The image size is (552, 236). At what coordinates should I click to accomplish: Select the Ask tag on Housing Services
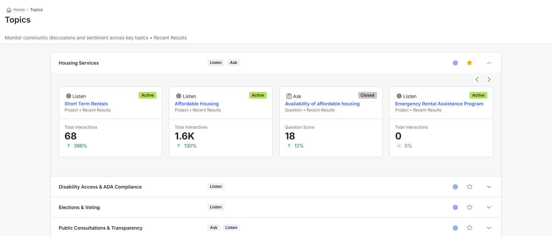coord(233,63)
